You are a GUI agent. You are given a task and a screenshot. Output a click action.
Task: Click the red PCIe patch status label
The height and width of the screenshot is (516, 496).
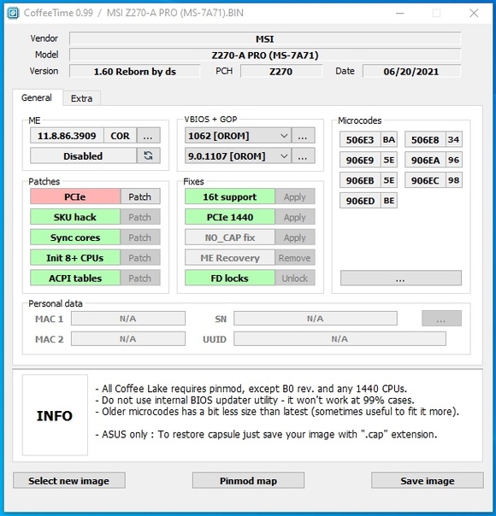click(75, 196)
